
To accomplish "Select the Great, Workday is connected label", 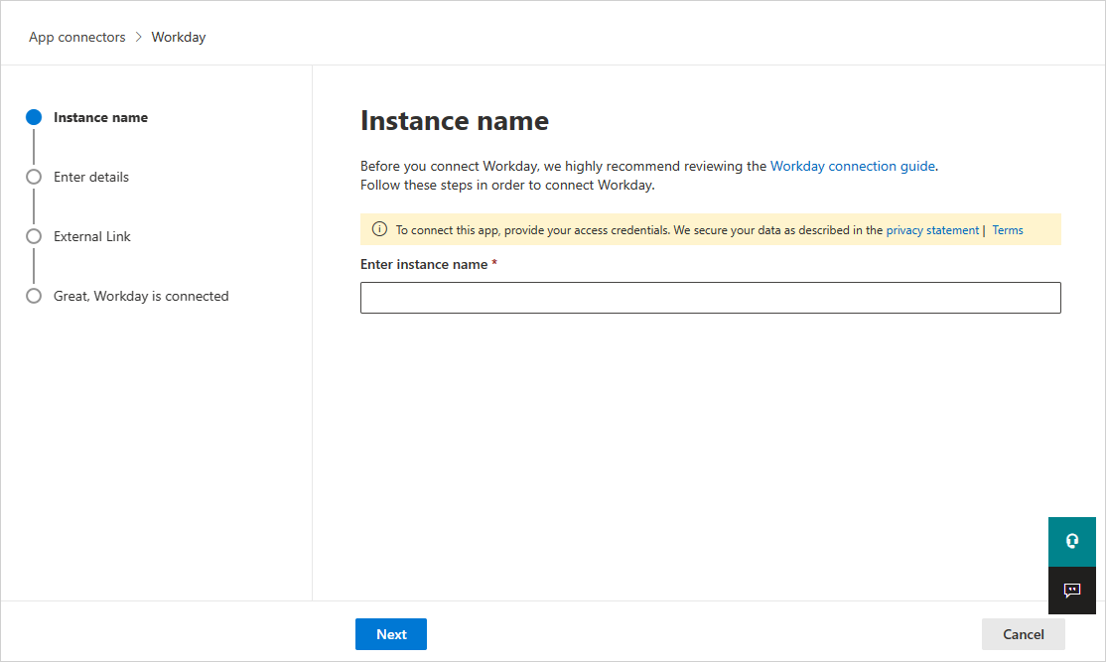I will (x=141, y=295).
